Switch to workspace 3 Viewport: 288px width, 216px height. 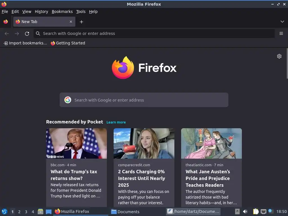click(26, 212)
